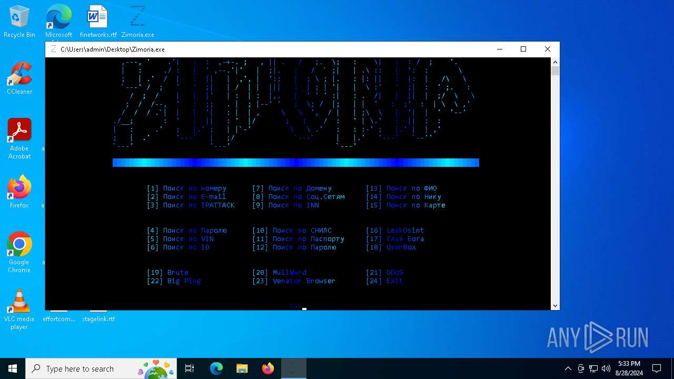Screen dimensions: 674x379
Task: Click menu entry [3] Поиск по IPATTACK
Action: pos(191,205)
